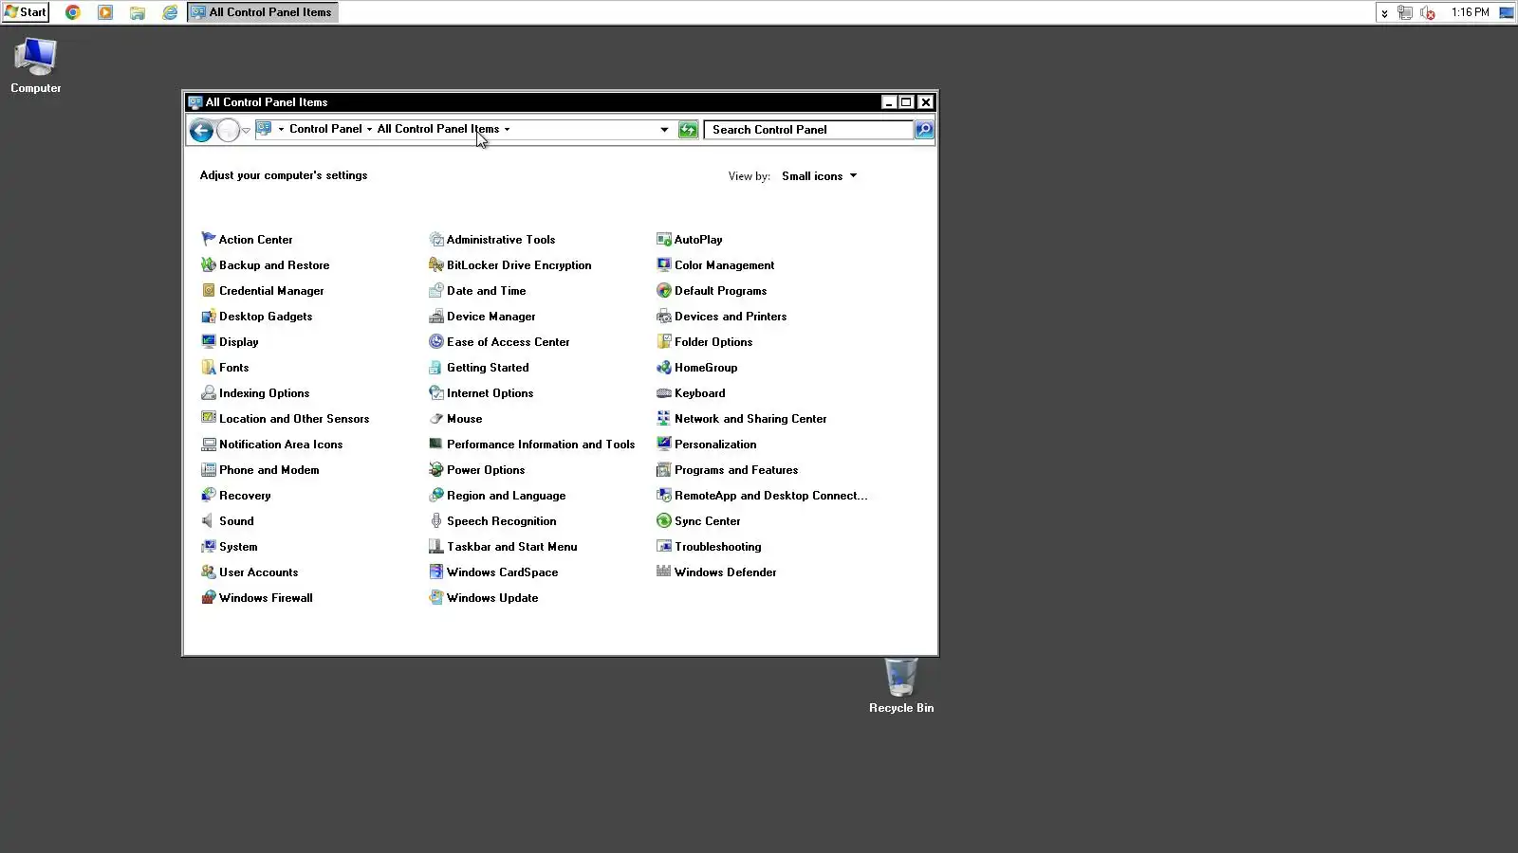Open the Windows Update icon

pos(436,597)
